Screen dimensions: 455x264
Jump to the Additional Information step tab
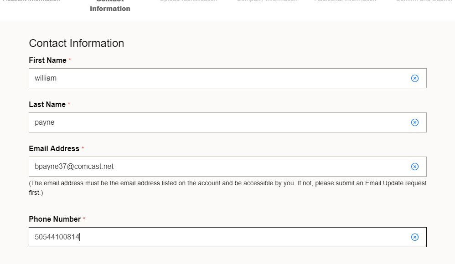pyautogui.click(x=345, y=1)
